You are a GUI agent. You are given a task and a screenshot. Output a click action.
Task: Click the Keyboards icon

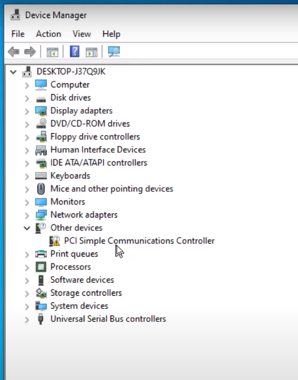(x=41, y=176)
